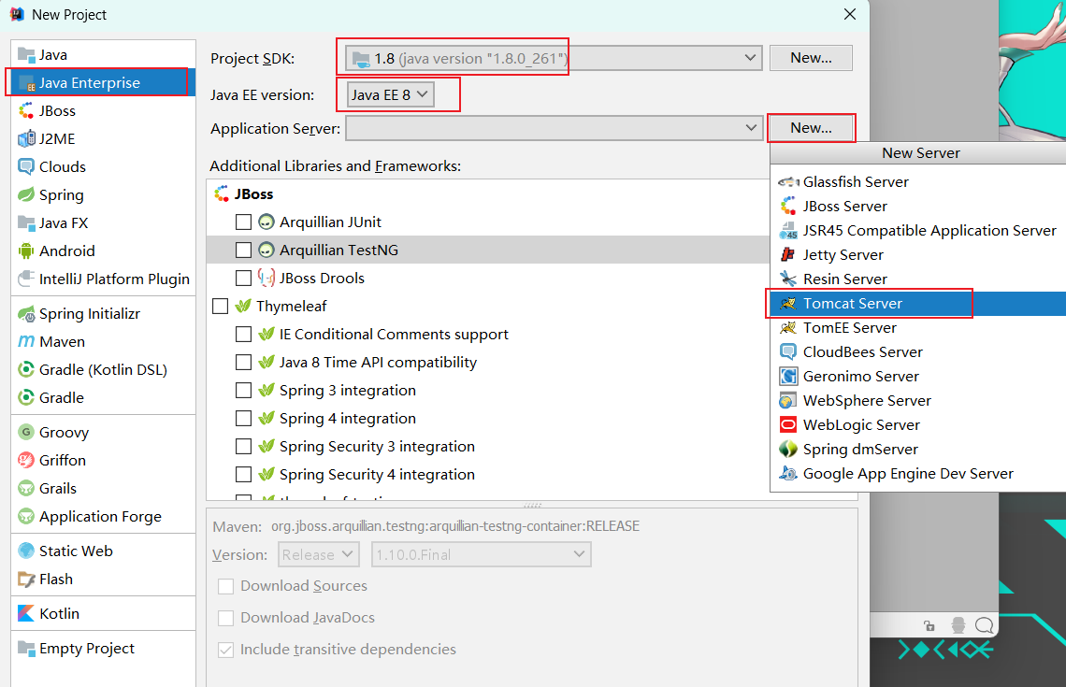Open the Release version type dropdown
The width and height of the screenshot is (1066, 687).
pyautogui.click(x=318, y=554)
